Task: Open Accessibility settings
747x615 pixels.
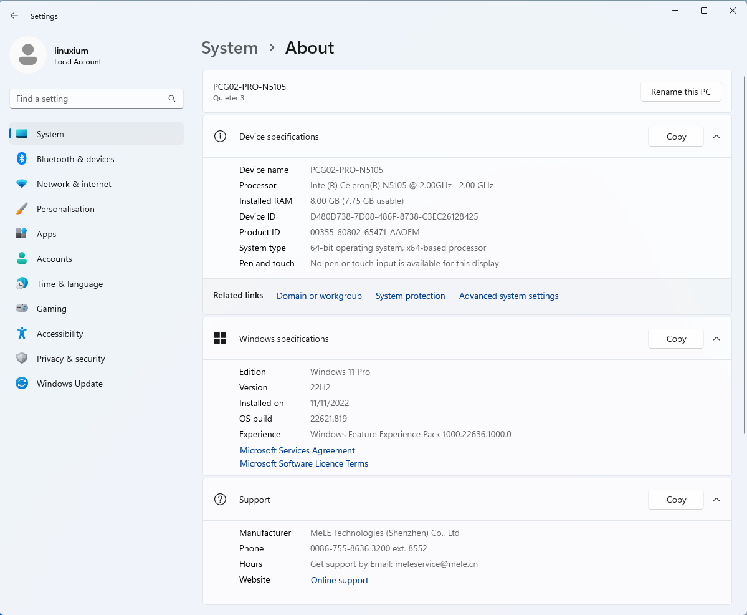Action: click(x=96, y=333)
